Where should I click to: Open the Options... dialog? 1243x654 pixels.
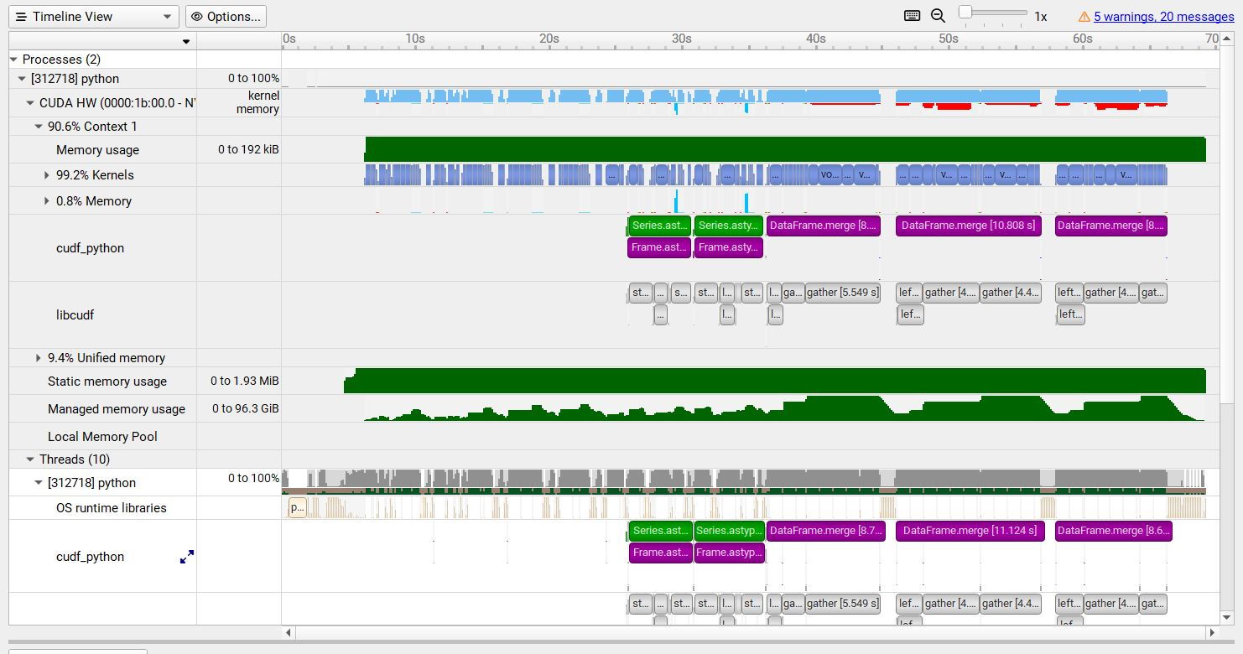(226, 16)
